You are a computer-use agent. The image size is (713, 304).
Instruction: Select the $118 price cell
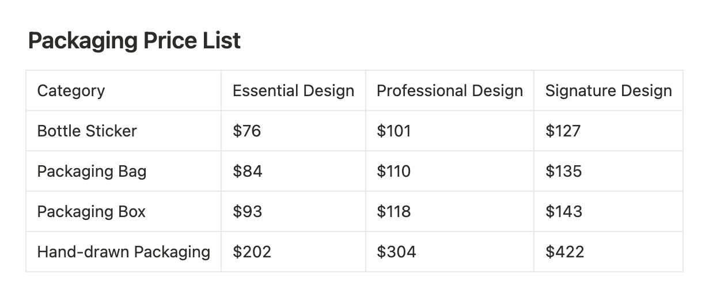pos(394,212)
